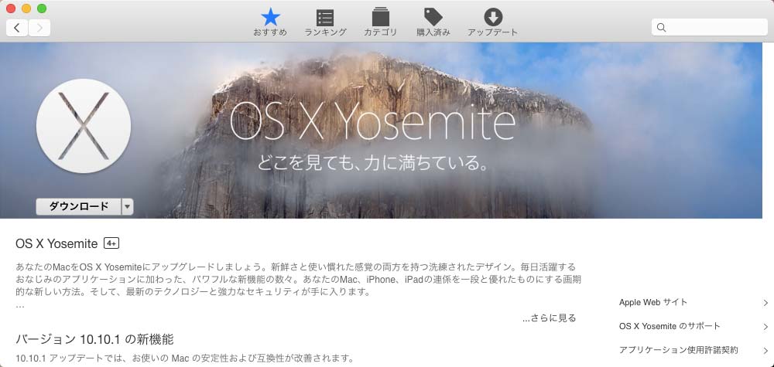
Task: Open the 購入済み purchased tag tab
Action: click(433, 22)
